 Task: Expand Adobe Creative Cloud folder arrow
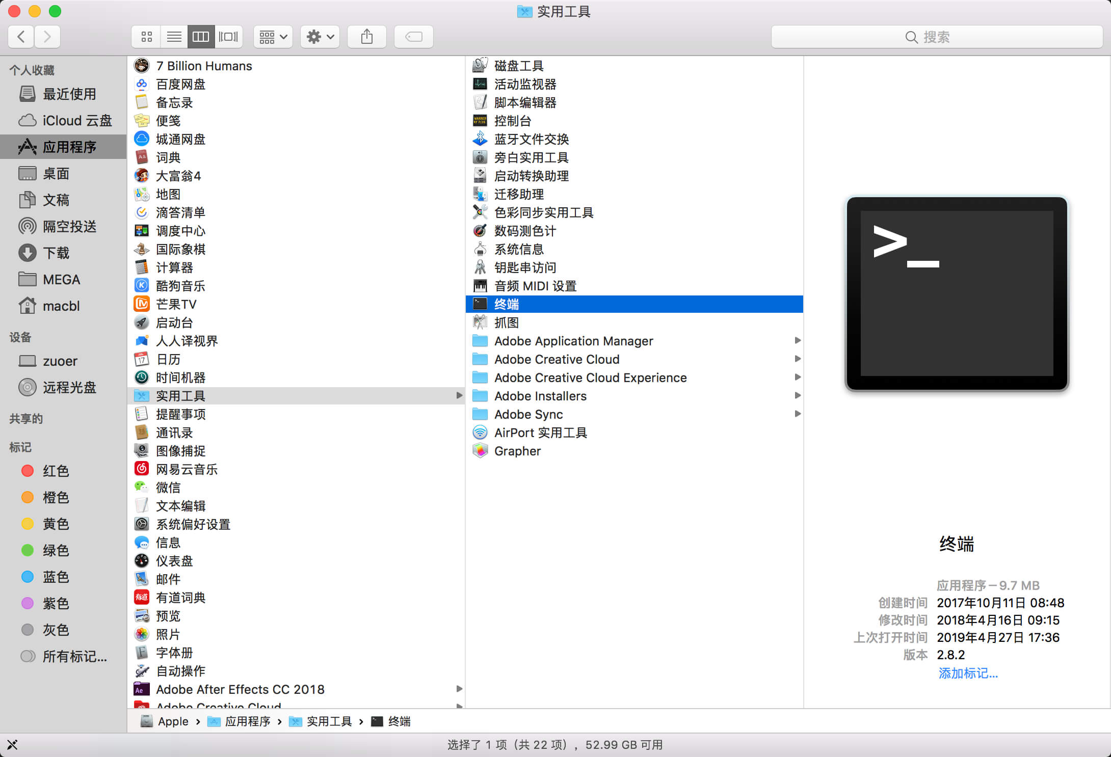click(798, 359)
